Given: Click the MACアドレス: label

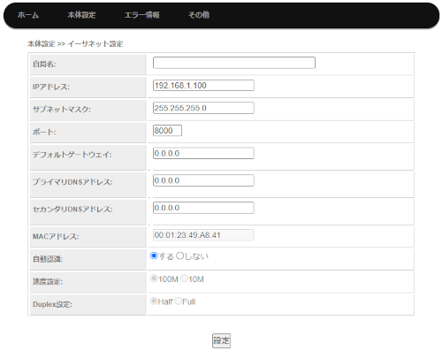Looking at the screenshot, I should (x=56, y=237).
